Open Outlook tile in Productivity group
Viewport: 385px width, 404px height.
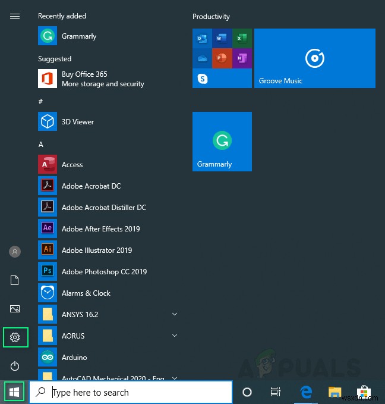[x=202, y=39]
